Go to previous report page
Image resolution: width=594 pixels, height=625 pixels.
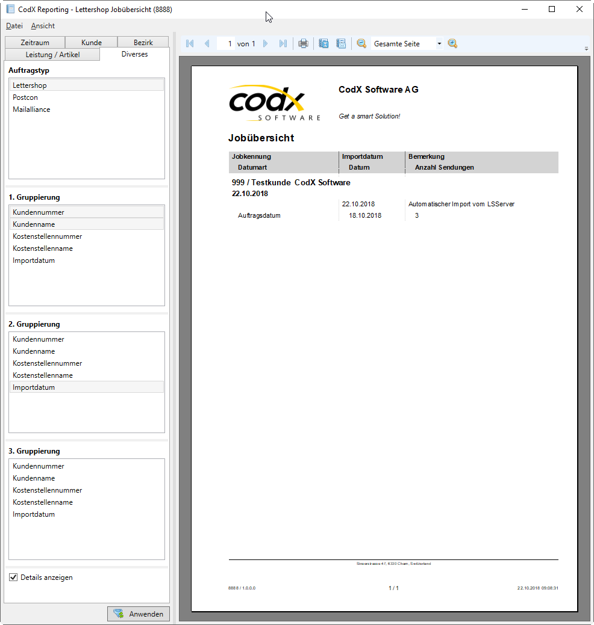207,43
